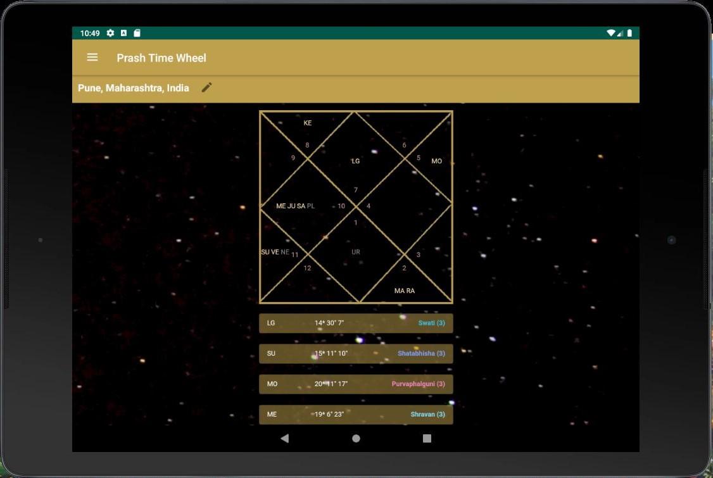Tap 'SU VE NE' planets in chart
Screen dimensions: 713x478
pyautogui.click(x=275, y=252)
